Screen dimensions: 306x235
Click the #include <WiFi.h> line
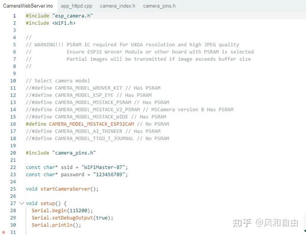[x=50, y=23]
